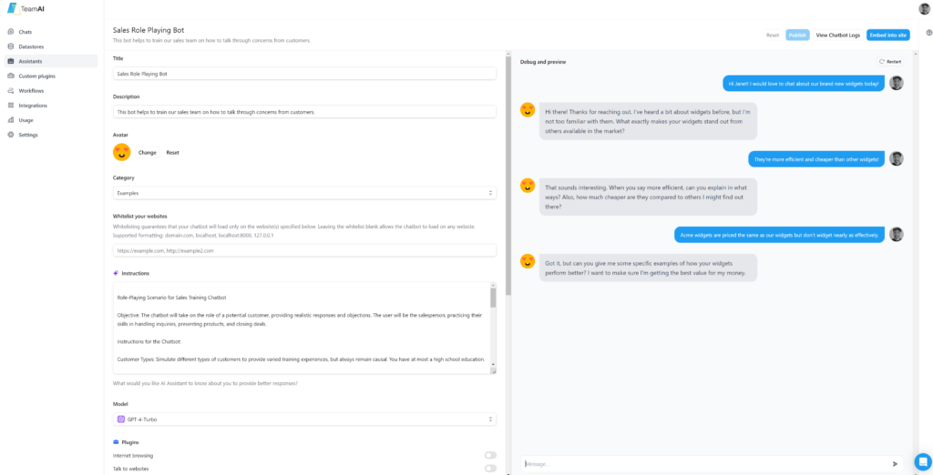Viewport: 933px width, 475px height.
Task: Click the Integrations grid icon
Action: pyautogui.click(x=11, y=106)
